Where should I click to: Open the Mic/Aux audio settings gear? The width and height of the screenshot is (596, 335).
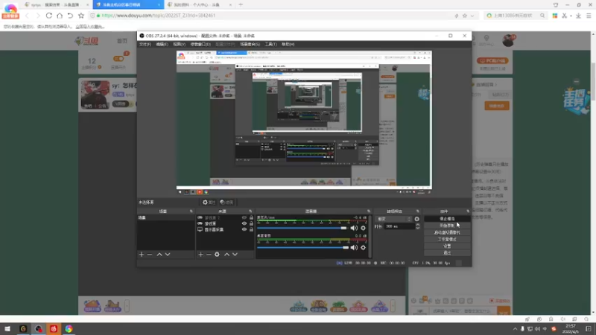coord(363,229)
